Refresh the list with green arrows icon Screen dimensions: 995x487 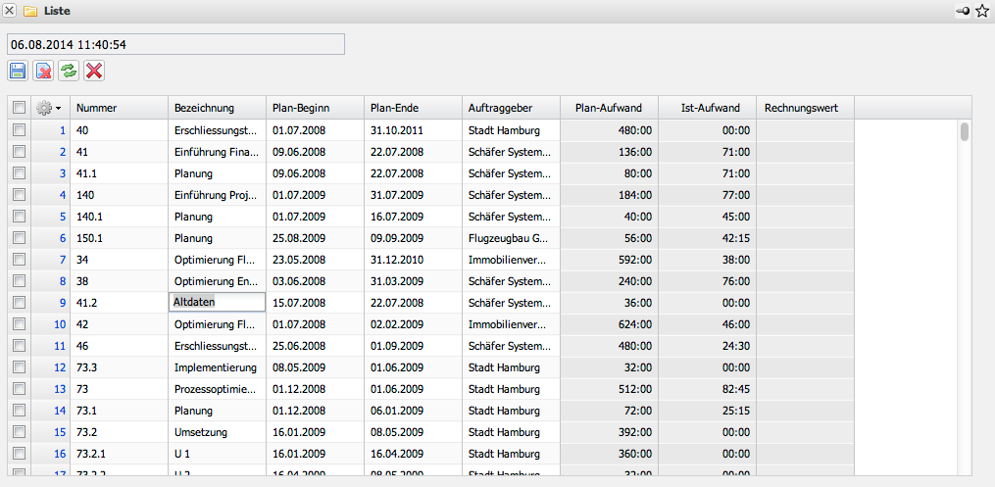pyautogui.click(x=69, y=71)
